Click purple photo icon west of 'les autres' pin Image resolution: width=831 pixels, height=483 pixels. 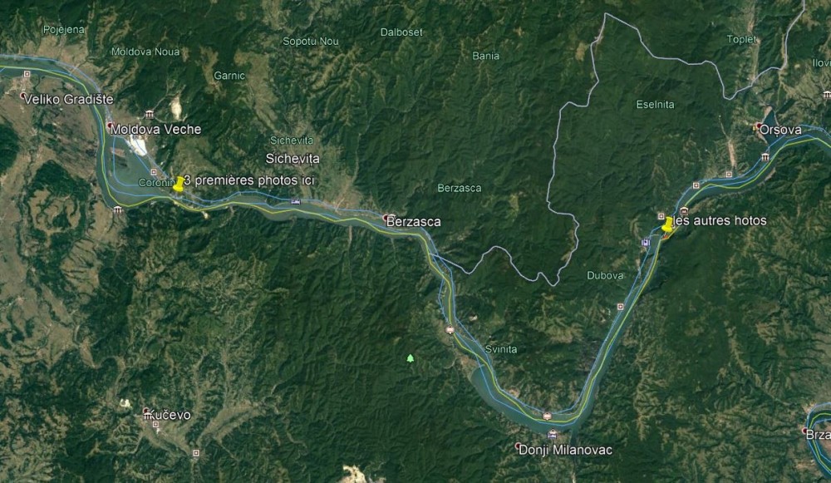coord(645,243)
